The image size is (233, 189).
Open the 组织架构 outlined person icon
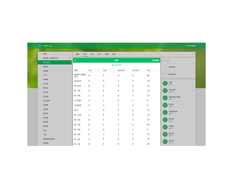click(x=165, y=67)
